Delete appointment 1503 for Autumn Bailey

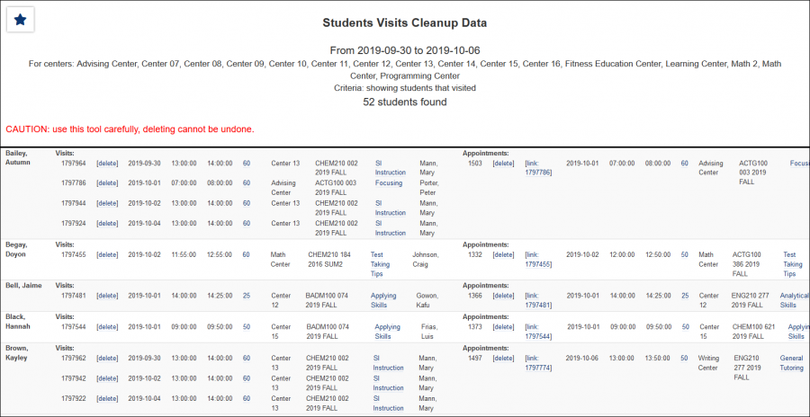[503, 164]
